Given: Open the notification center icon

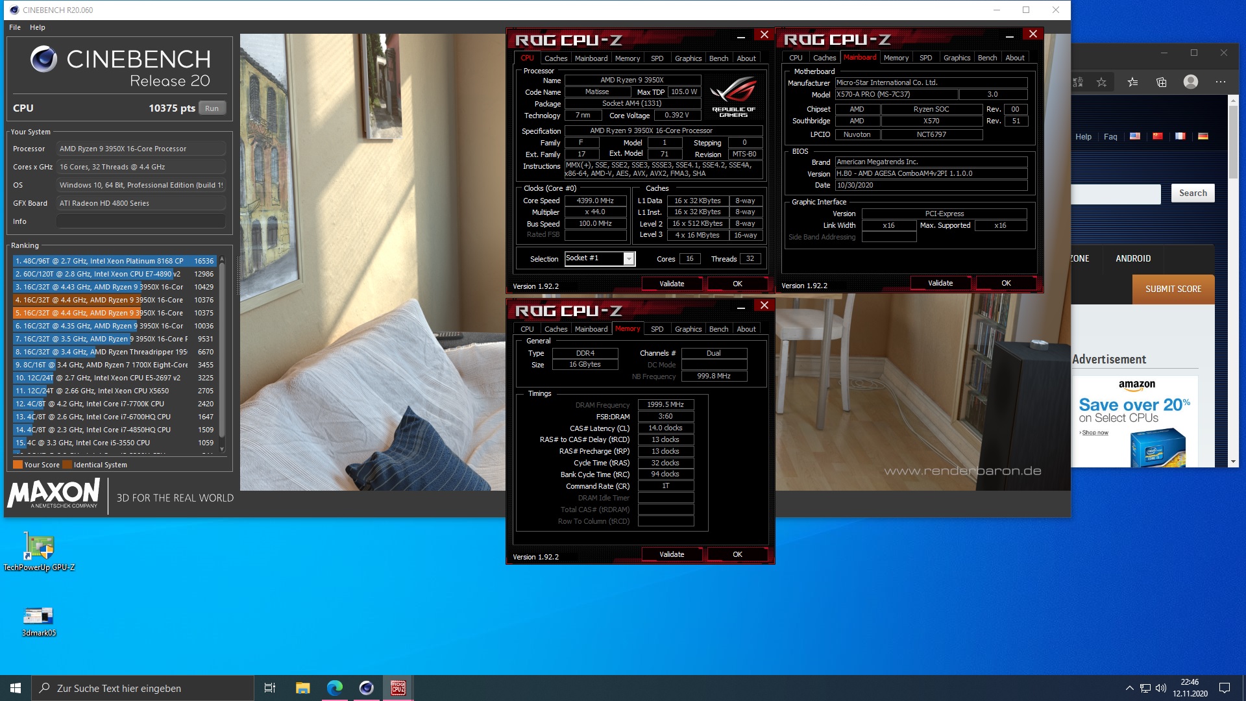Looking at the screenshot, I should pos(1225,688).
